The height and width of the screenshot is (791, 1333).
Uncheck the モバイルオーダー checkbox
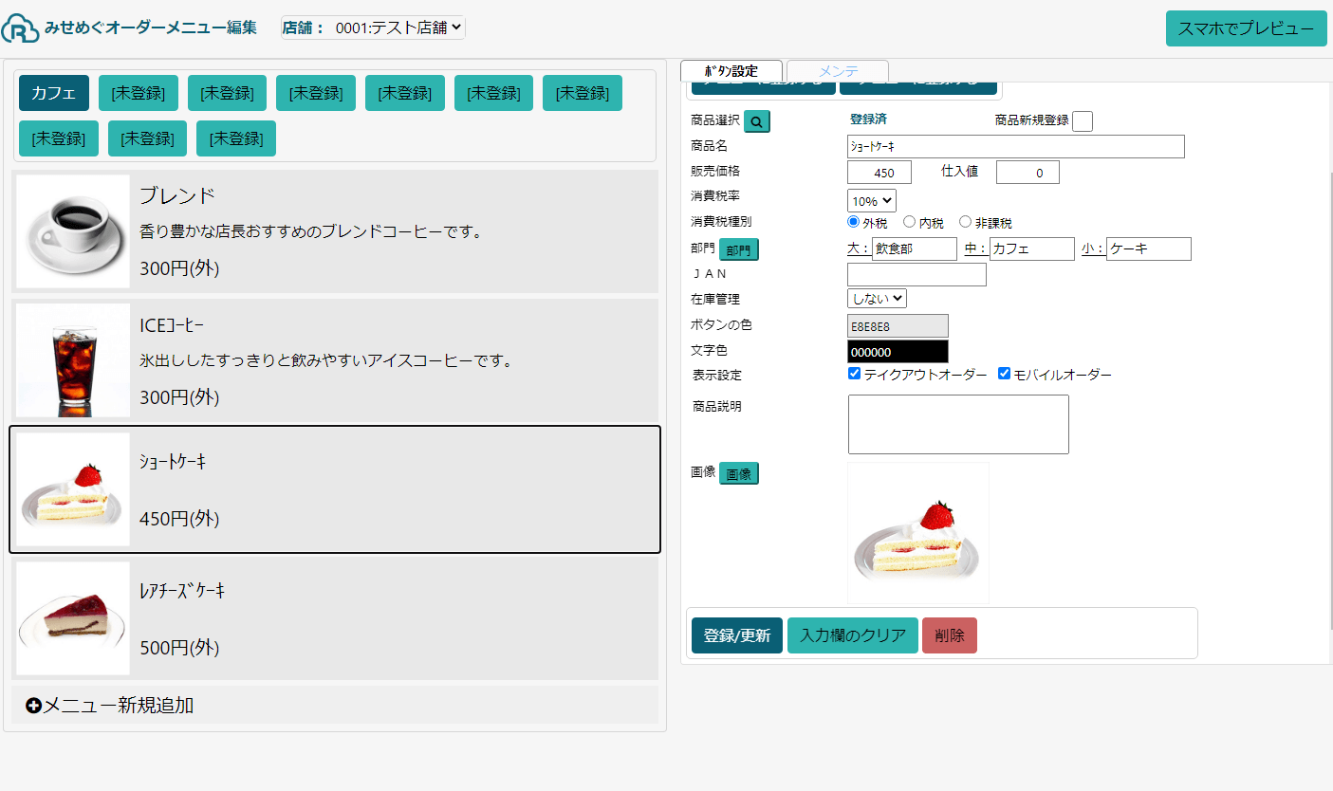point(1005,374)
